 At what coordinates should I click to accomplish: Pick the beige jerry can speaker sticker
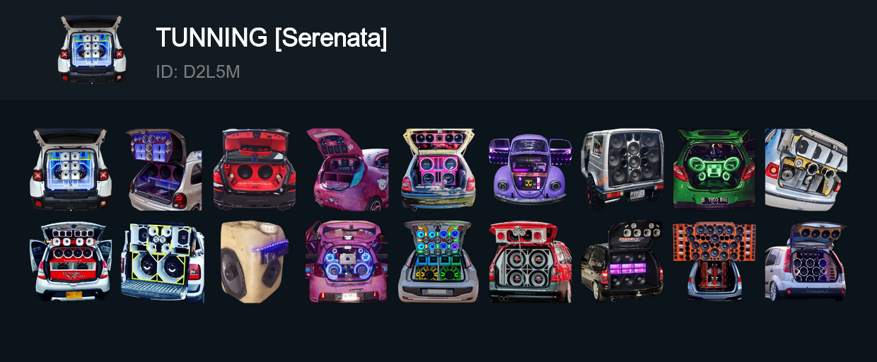(255, 262)
